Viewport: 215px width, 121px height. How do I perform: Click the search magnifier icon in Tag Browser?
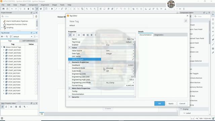tap(7, 37)
